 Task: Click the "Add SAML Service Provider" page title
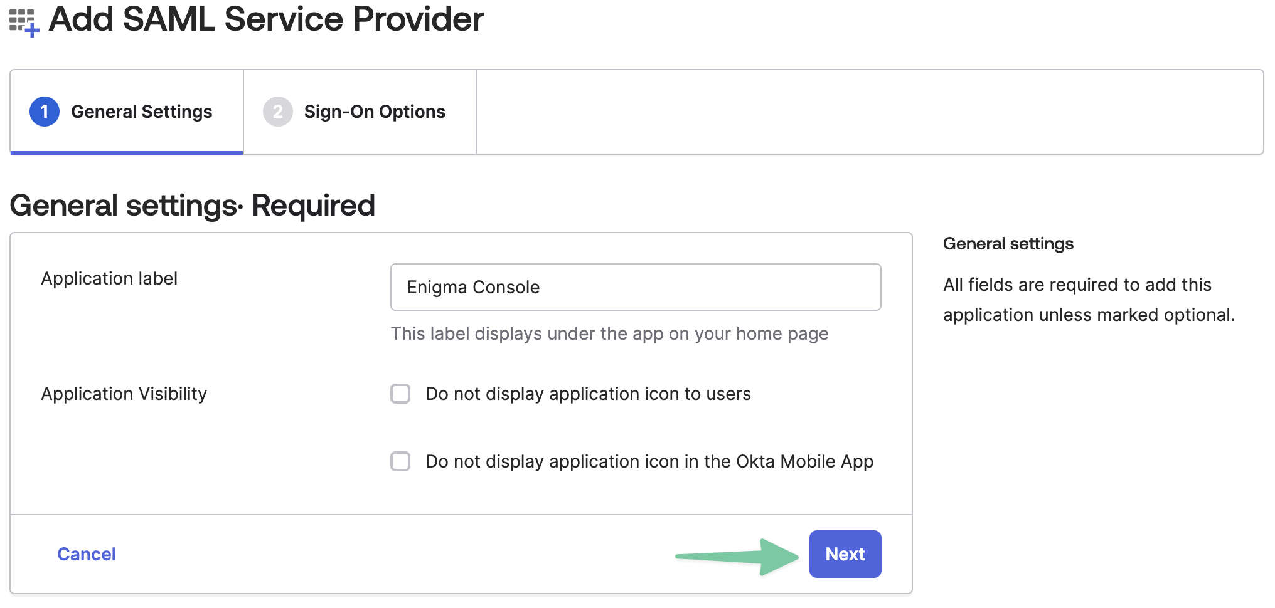click(x=266, y=19)
